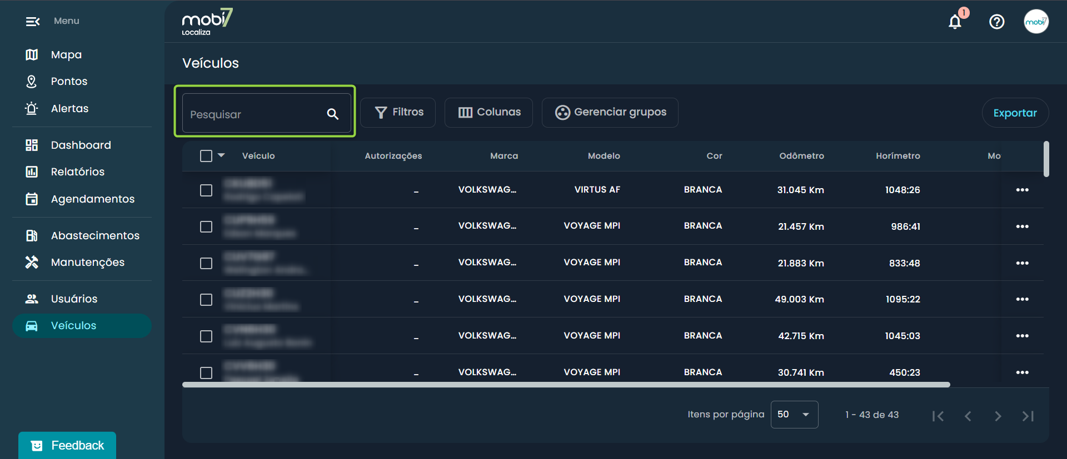Open selection options arrow beside header checkbox
1067x459 pixels.
(x=221, y=155)
